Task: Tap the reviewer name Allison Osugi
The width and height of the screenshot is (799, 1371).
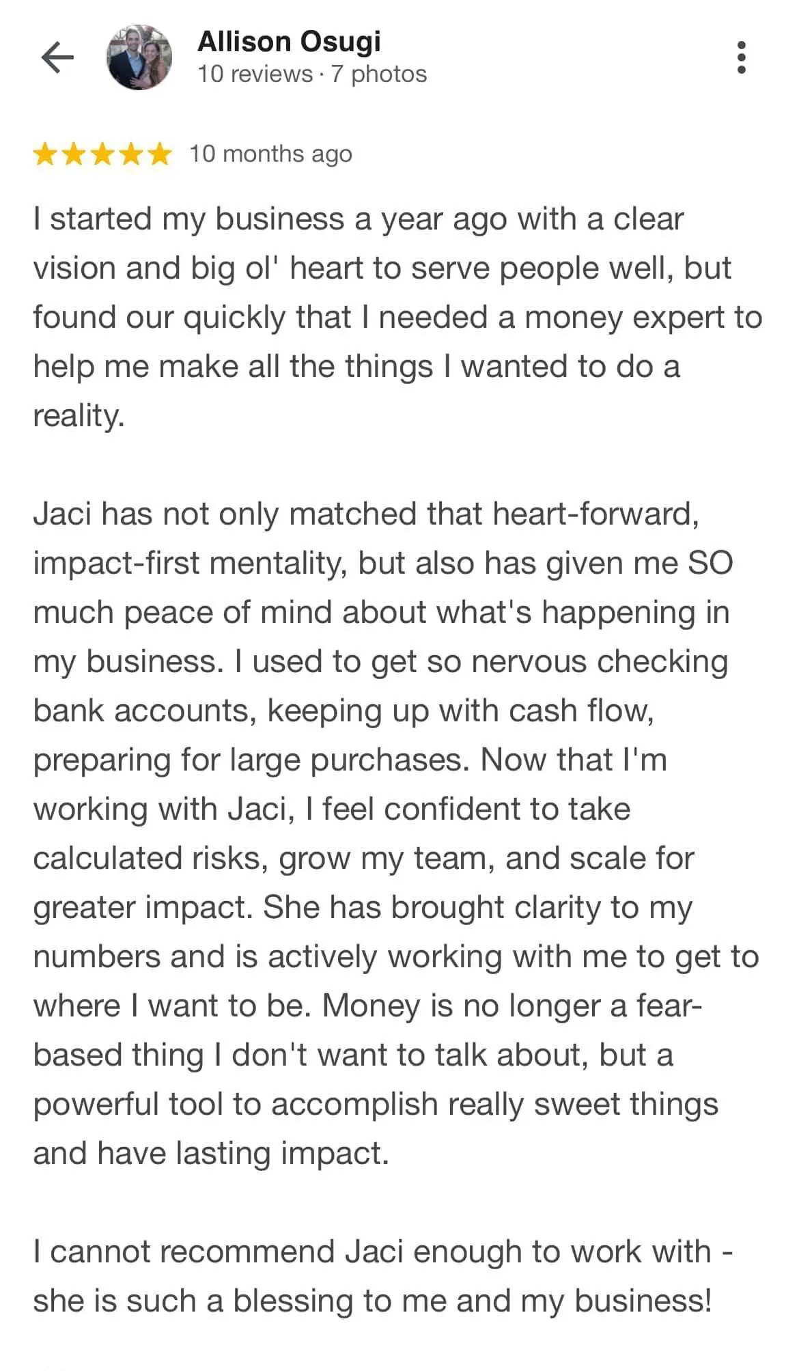Action: (x=289, y=42)
